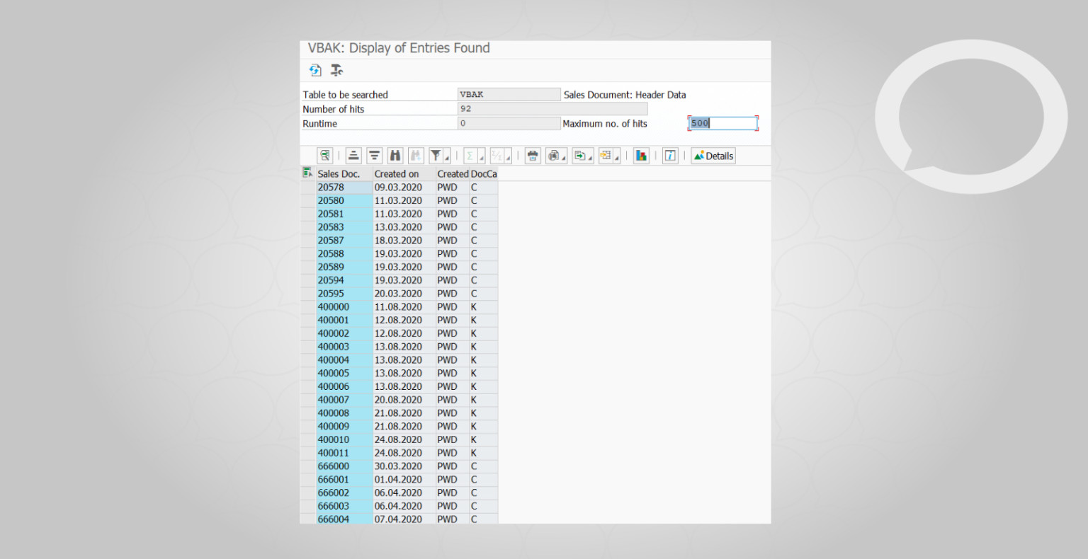Select the row selector for document 20578
This screenshot has width=1088, height=559.
(x=307, y=188)
